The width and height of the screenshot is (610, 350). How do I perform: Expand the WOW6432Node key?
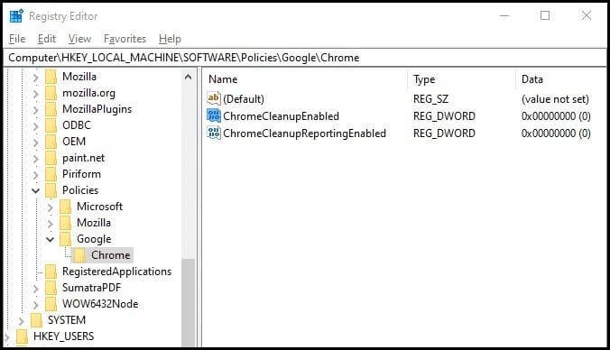[x=36, y=305]
